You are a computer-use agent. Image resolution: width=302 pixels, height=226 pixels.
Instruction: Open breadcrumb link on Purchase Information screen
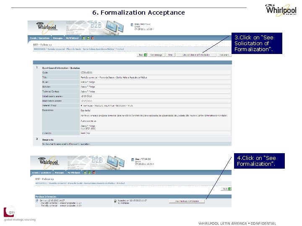point(80,183)
